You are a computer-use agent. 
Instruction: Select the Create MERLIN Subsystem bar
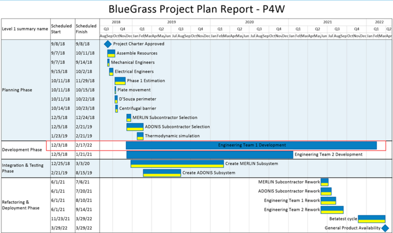[177, 164]
